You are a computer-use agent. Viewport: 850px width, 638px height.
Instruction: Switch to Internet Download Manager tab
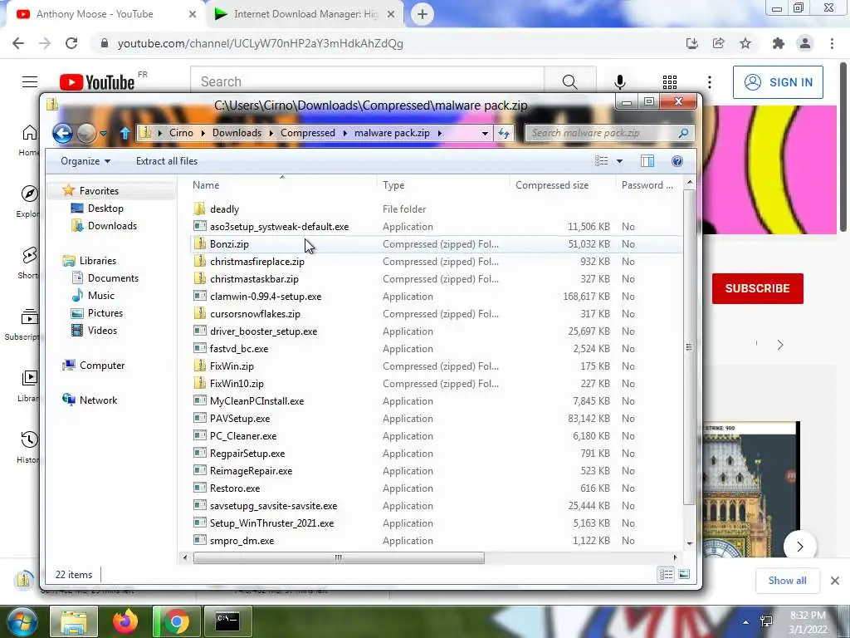click(305, 14)
